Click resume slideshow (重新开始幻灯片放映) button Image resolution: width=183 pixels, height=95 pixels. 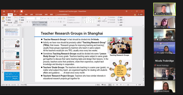click(x=40, y=25)
